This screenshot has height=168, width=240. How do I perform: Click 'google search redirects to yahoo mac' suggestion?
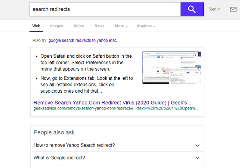[x=83, y=40]
